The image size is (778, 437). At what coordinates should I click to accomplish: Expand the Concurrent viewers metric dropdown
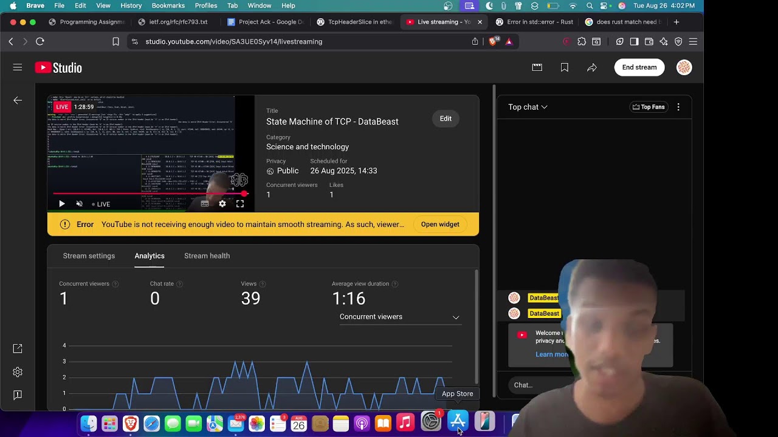[x=400, y=317]
